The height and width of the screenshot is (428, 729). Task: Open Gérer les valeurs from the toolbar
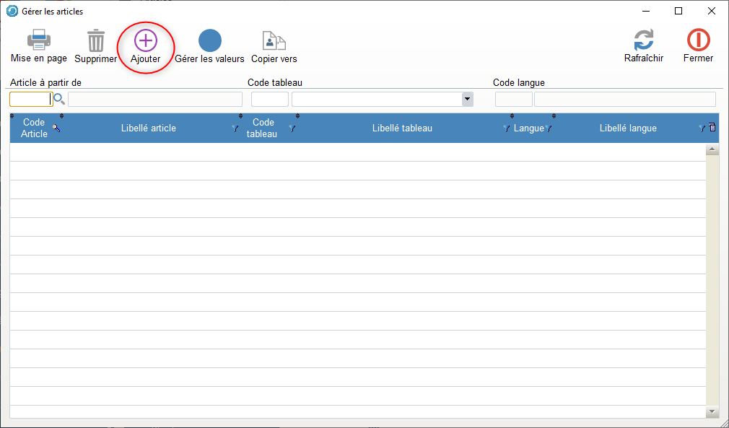(209, 40)
